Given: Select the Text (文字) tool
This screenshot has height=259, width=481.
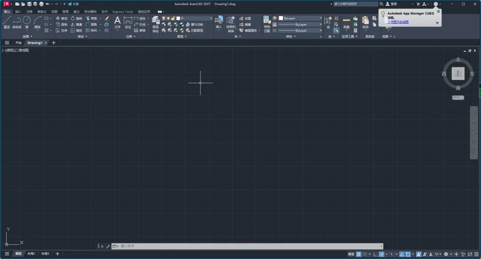Looking at the screenshot, I should 118,22.
